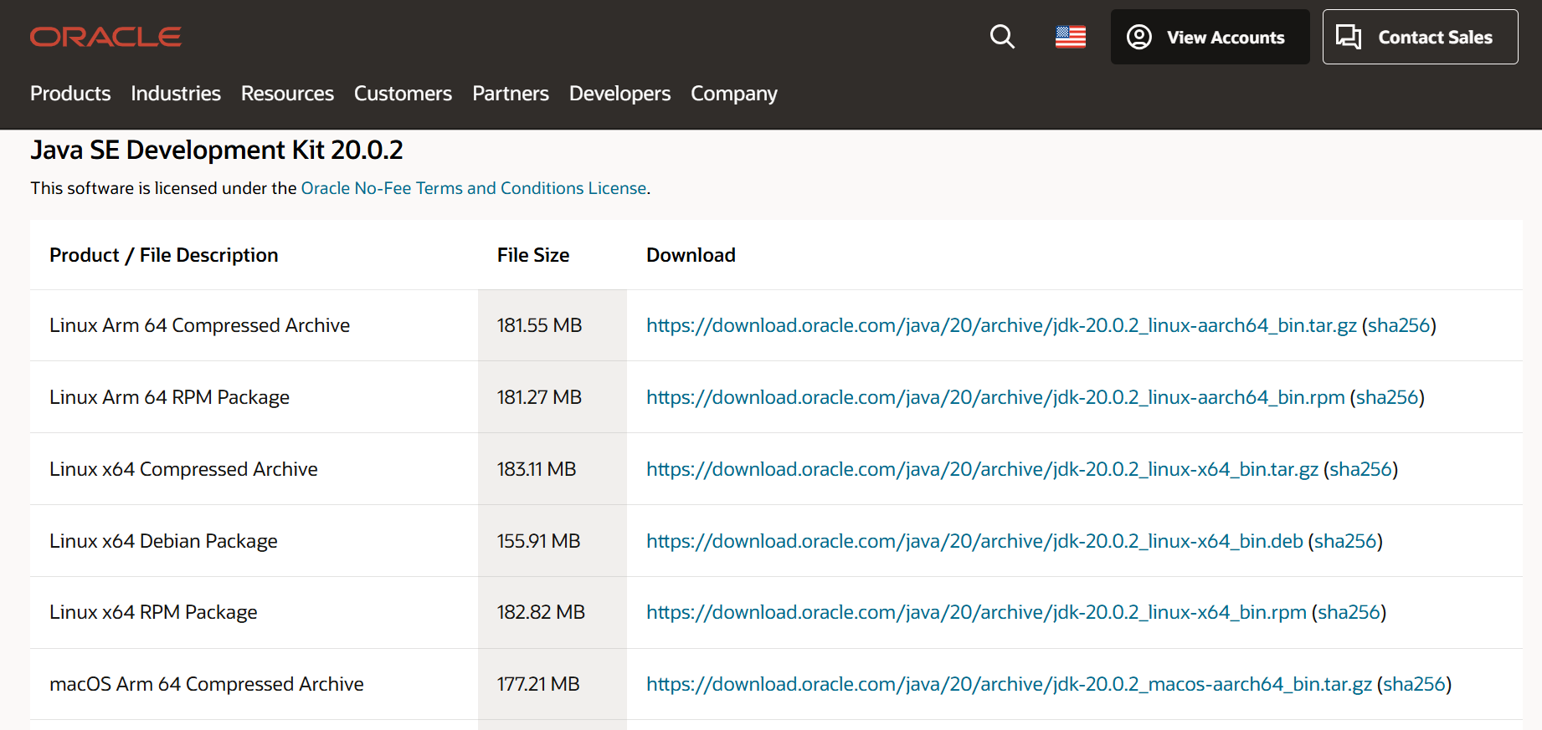Open the Industries menu

point(176,94)
